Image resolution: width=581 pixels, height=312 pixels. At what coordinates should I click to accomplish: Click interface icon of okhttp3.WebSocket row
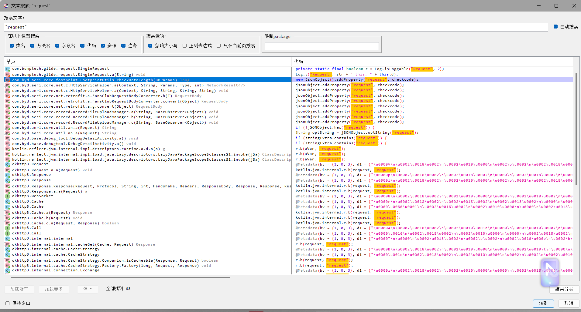(8, 196)
